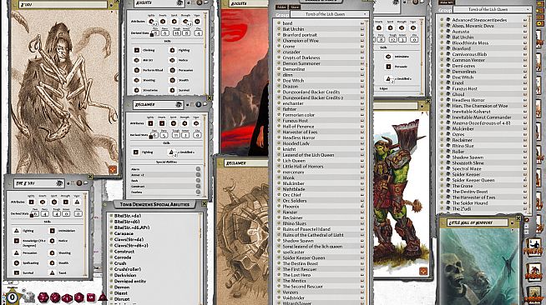Roll Vigor attribute die on The Z'udi sheet
The width and height of the screenshot is (546, 305).
coord(77,202)
